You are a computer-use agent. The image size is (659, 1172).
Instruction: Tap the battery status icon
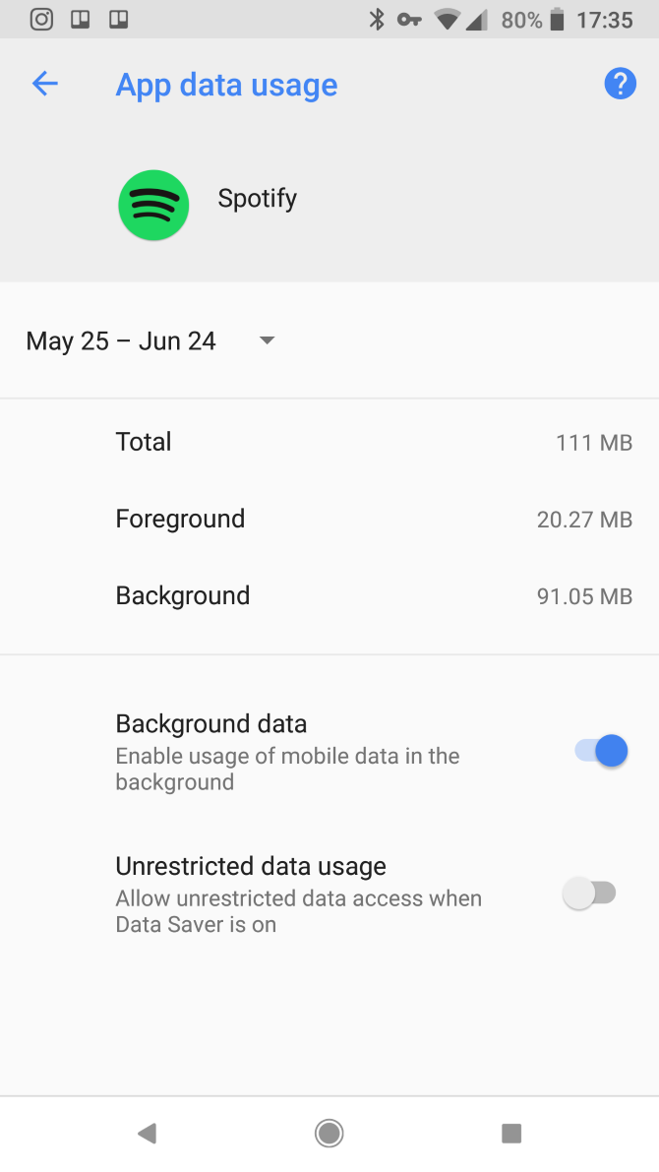click(x=558, y=20)
